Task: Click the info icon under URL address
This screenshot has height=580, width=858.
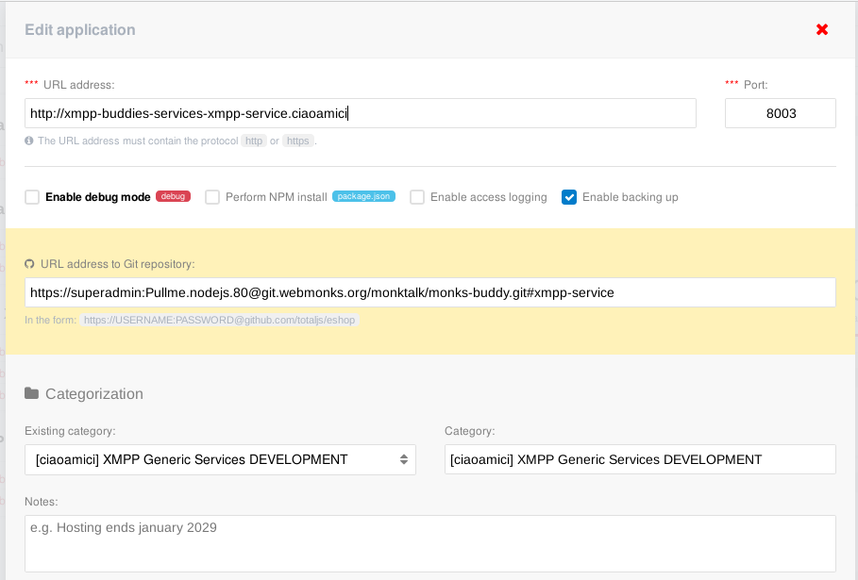Action: pyautogui.click(x=29, y=141)
